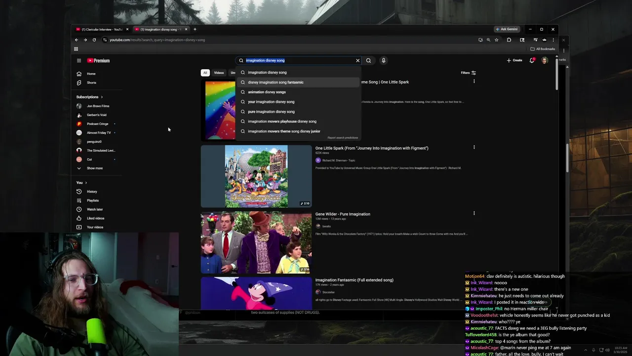Open more options for first result
This screenshot has width=632, height=356.
[474, 82]
